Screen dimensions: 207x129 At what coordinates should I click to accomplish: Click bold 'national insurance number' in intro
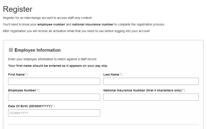click(93, 25)
